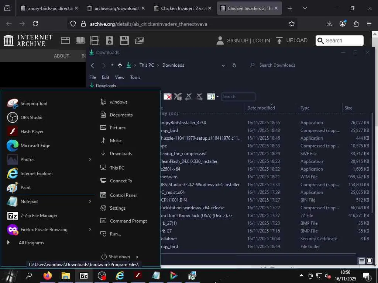Open Edit menu in Downloads window
Viewport: 378px width, 283px height.
(x=105, y=77)
